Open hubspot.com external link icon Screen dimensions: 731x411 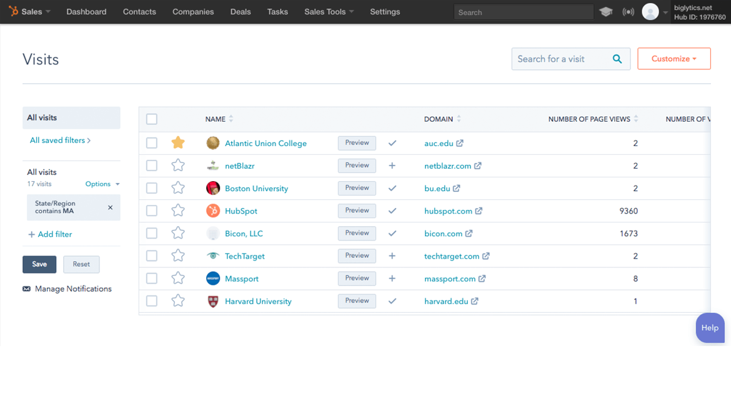479,210
